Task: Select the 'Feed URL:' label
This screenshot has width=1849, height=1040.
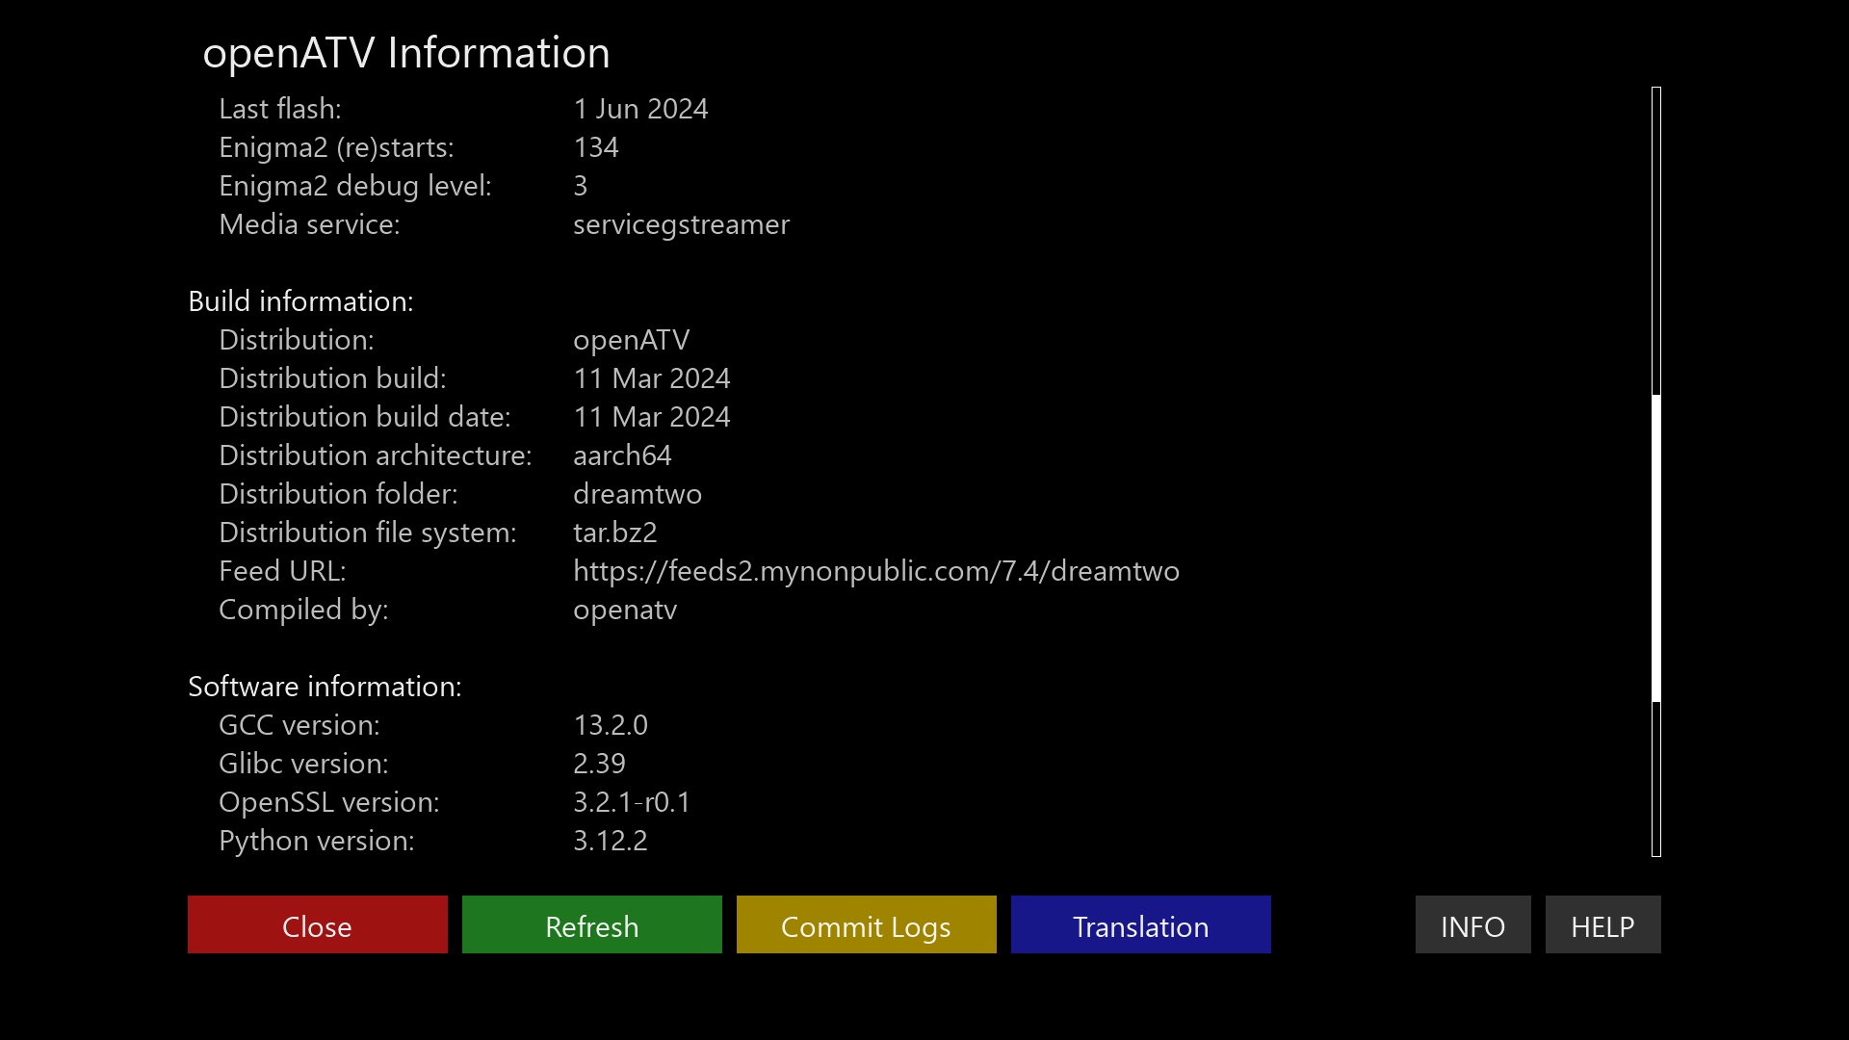Action: point(282,571)
